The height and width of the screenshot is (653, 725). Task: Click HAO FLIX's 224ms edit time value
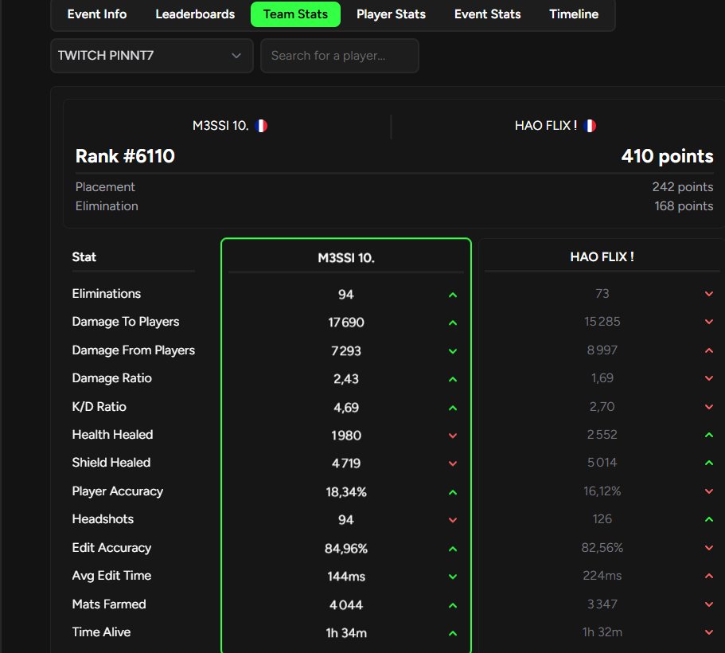point(602,576)
